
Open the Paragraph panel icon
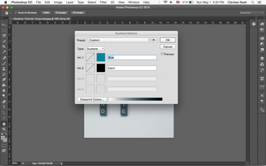pyautogui.click(x=262, y=101)
